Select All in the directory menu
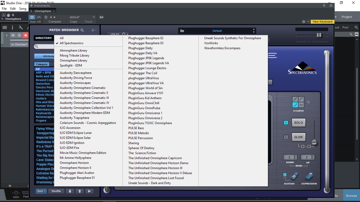This screenshot has width=360, height=202. pos(62,38)
